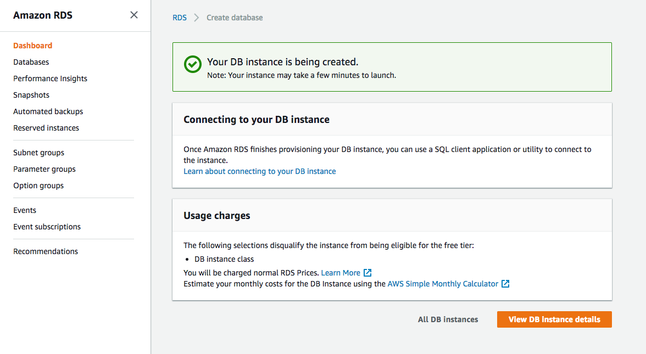The height and width of the screenshot is (354, 646).
Task: Open Learn about connecting to DB instance link
Action: [260, 171]
